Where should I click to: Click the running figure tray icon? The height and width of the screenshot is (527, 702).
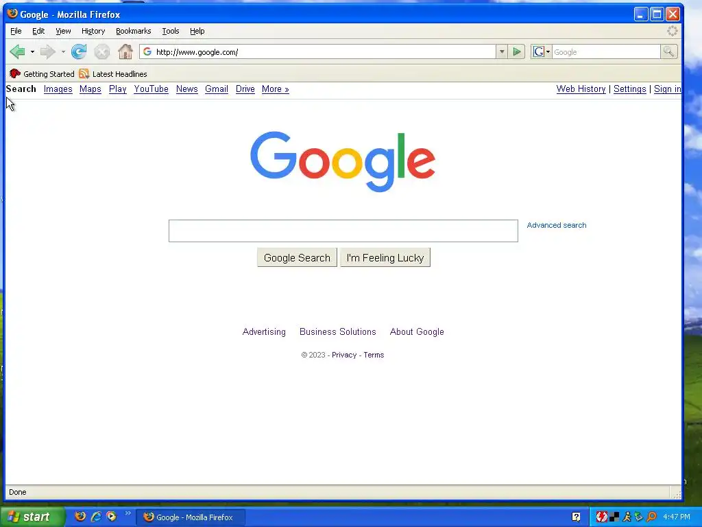tap(627, 517)
